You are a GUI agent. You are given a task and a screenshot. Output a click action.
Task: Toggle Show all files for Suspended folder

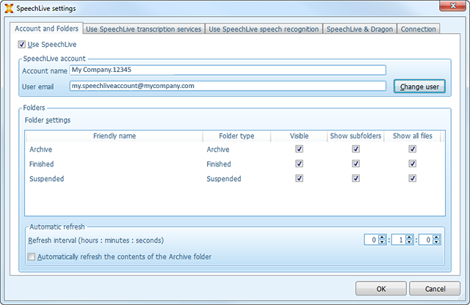[413, 178]
